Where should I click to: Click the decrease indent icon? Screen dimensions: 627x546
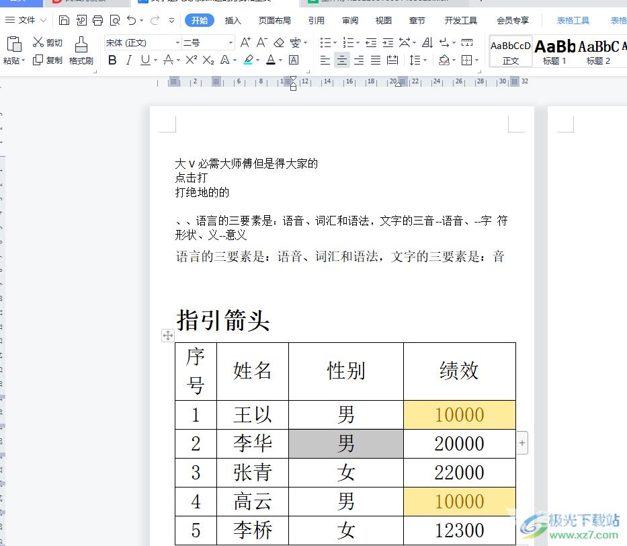tap(371, 42)
